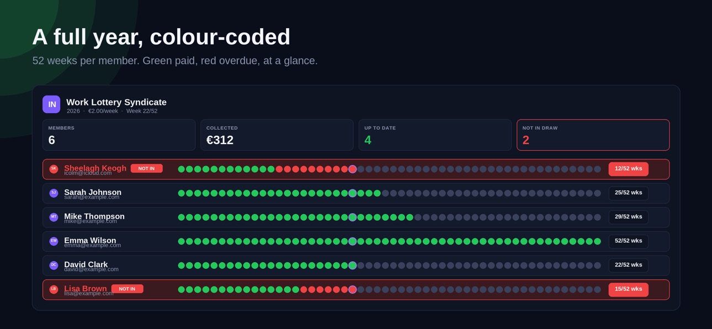Select the 29/52 wks badge
712x329 pixels.
point(629,217)
